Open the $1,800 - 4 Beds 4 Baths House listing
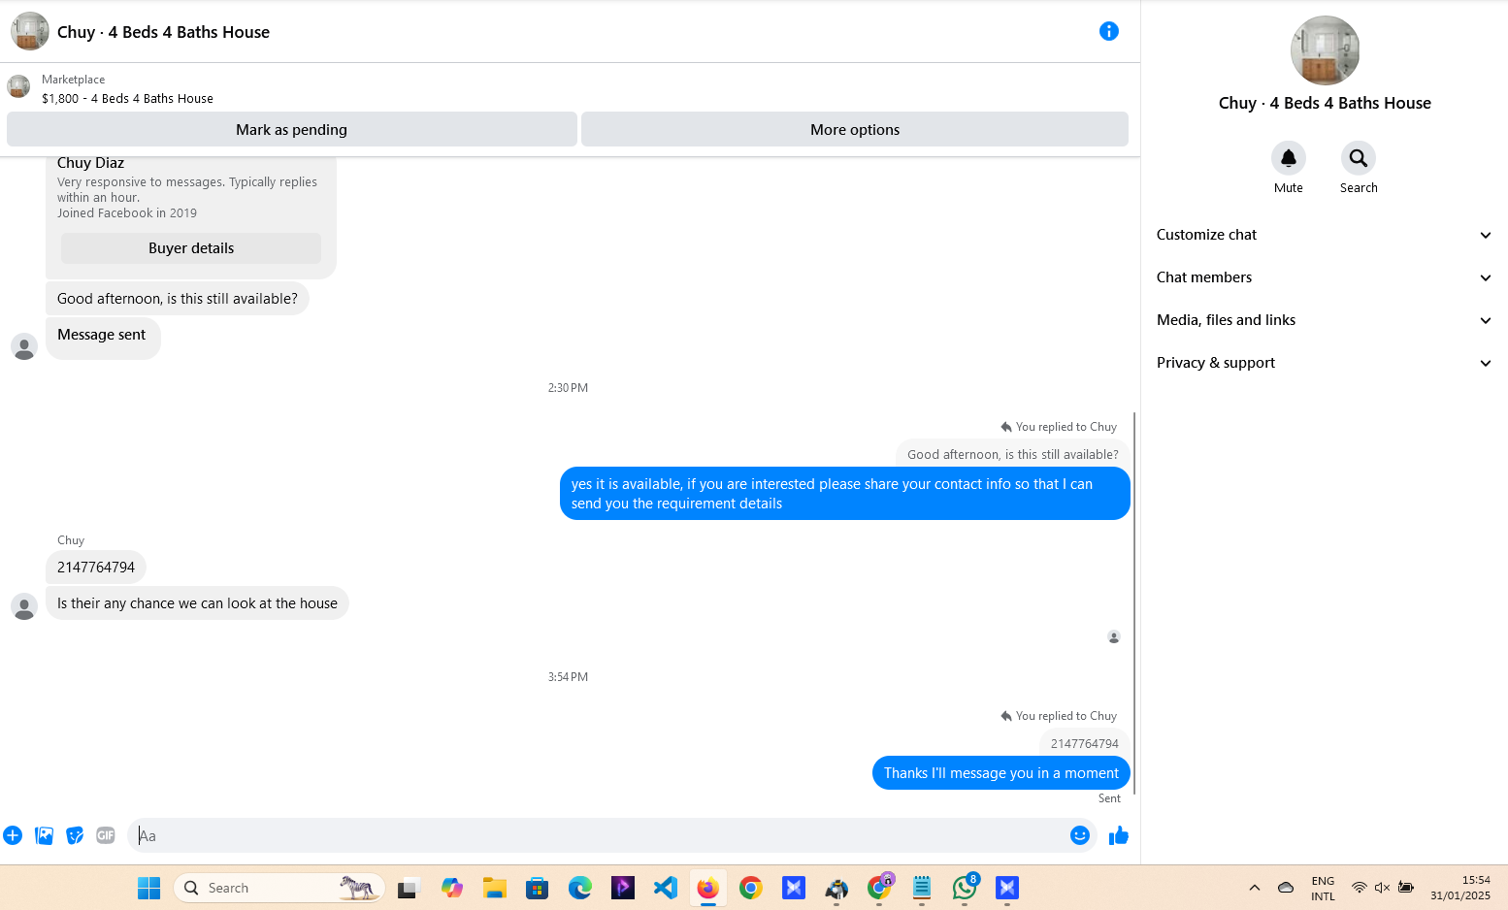Screen dimensions: 1508x910 point(127,99)
